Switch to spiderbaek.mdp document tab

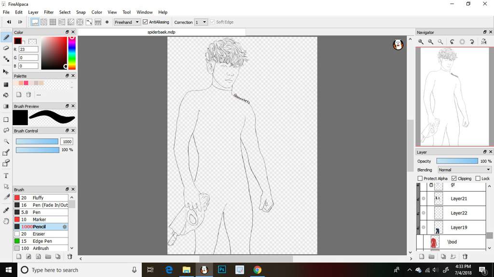coord(162,32)
